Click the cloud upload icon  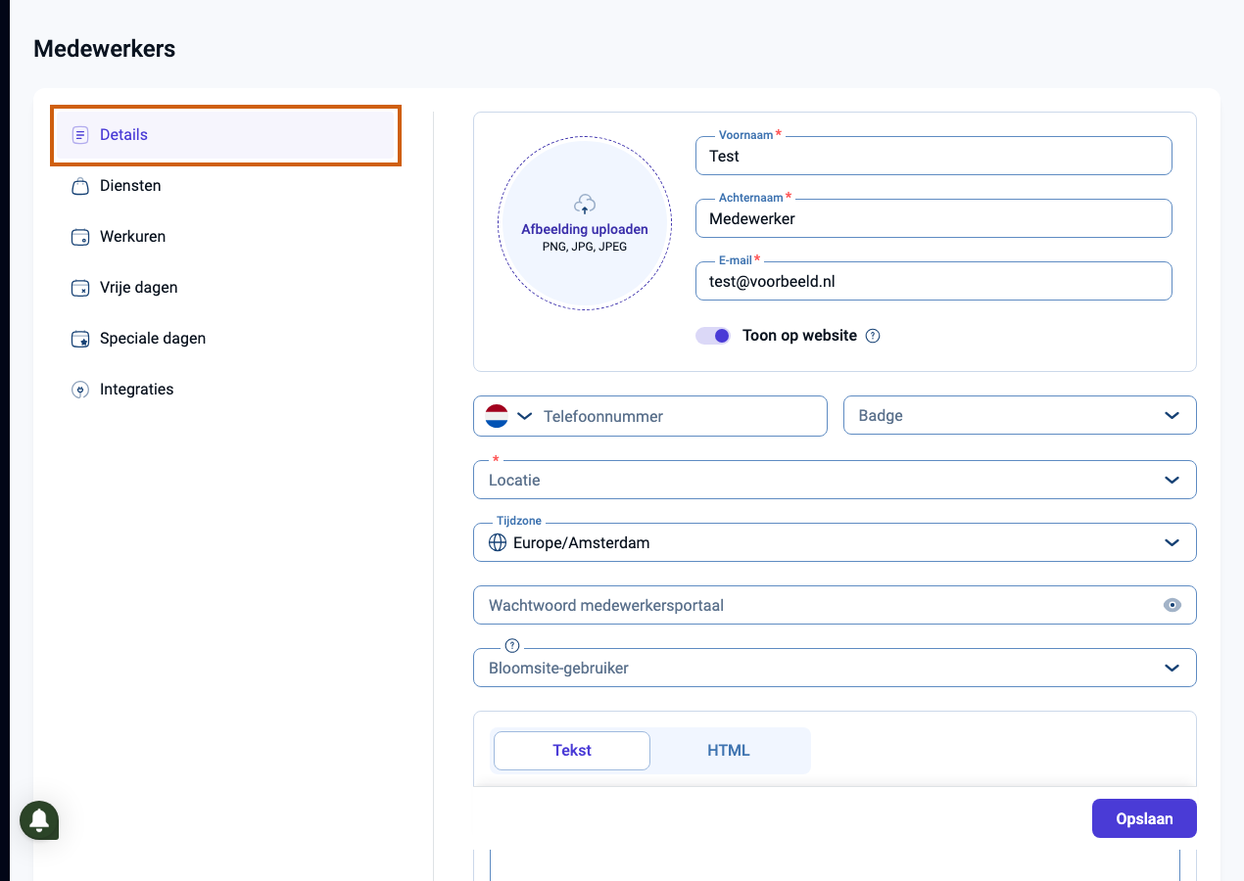click(x=585, y=205)
